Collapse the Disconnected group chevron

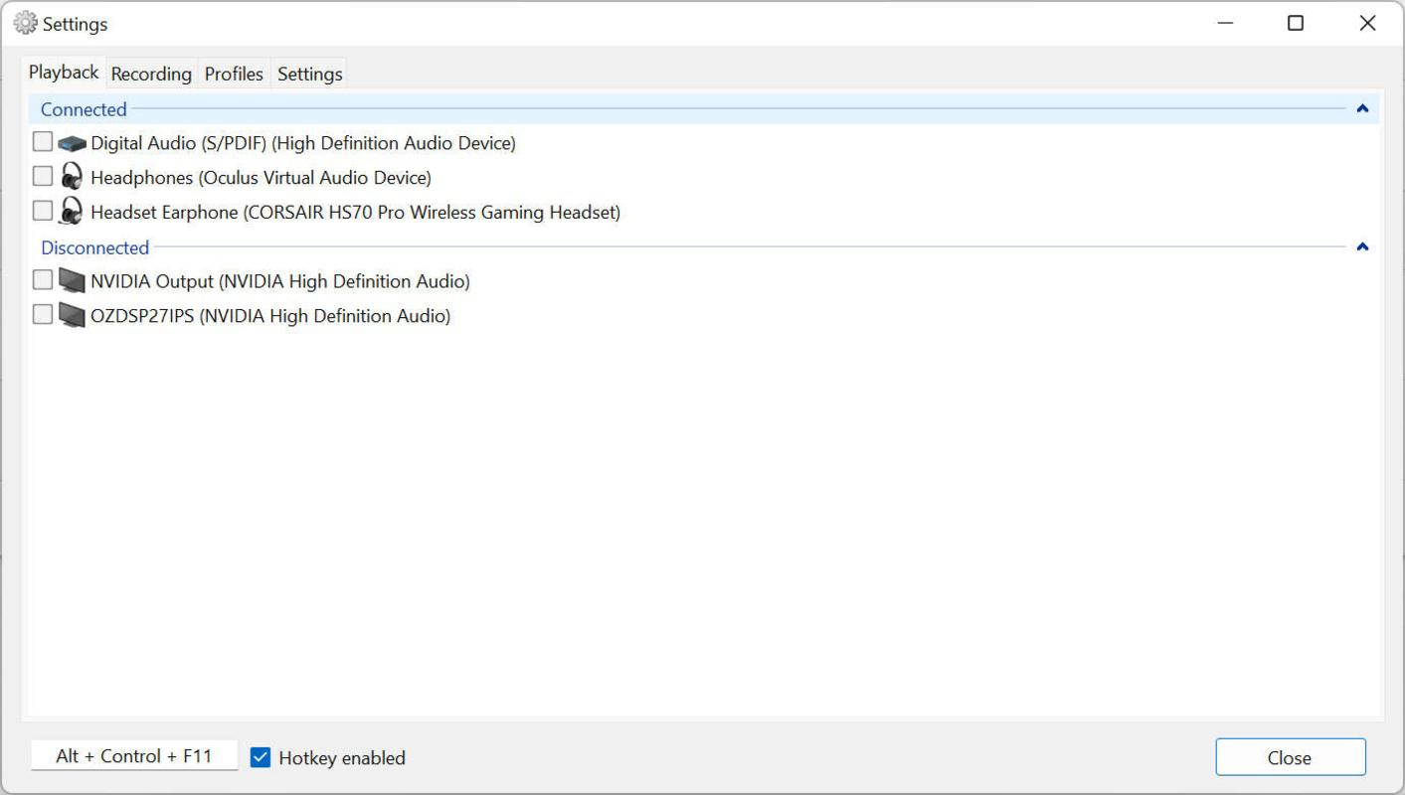point(1362,247)
